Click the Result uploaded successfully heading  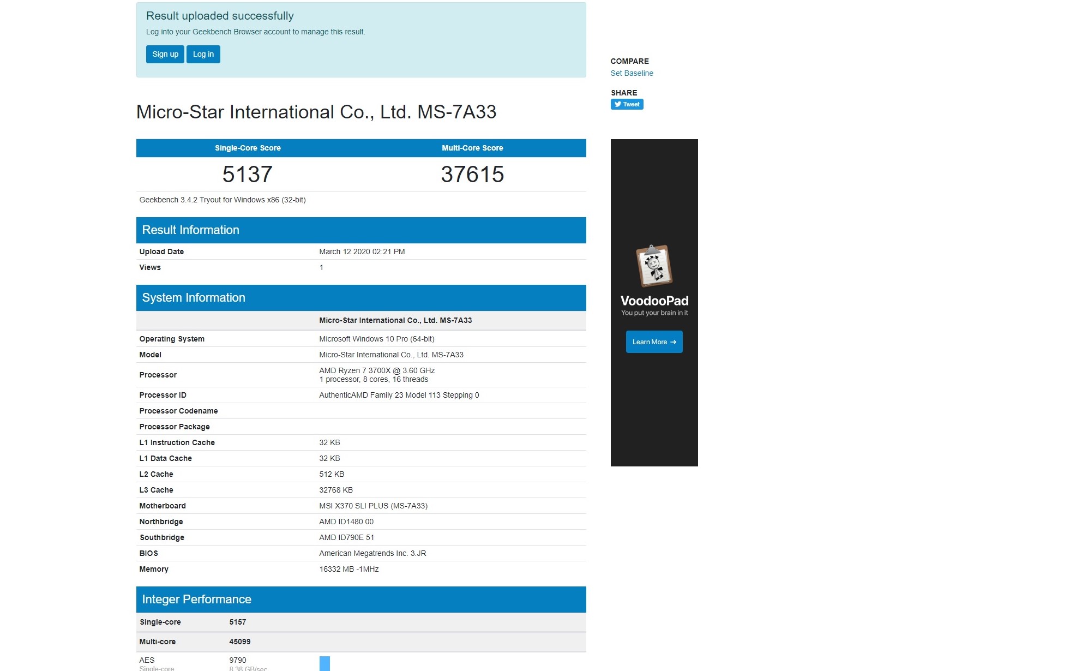tap(220, 16)
